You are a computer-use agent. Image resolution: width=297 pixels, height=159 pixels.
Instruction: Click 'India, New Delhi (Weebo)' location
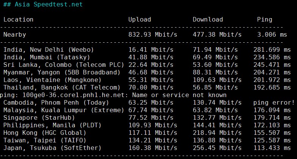point(48,50)
